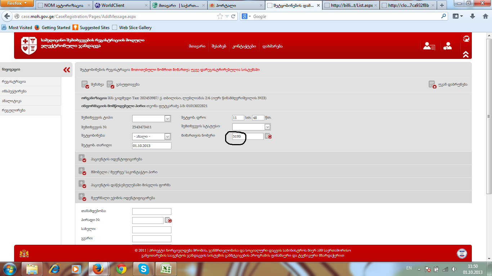This screenshot has height=276, width=492.
Task: Select ანალიტიკა in the navigation sidebar
Action: coord(12,101)
